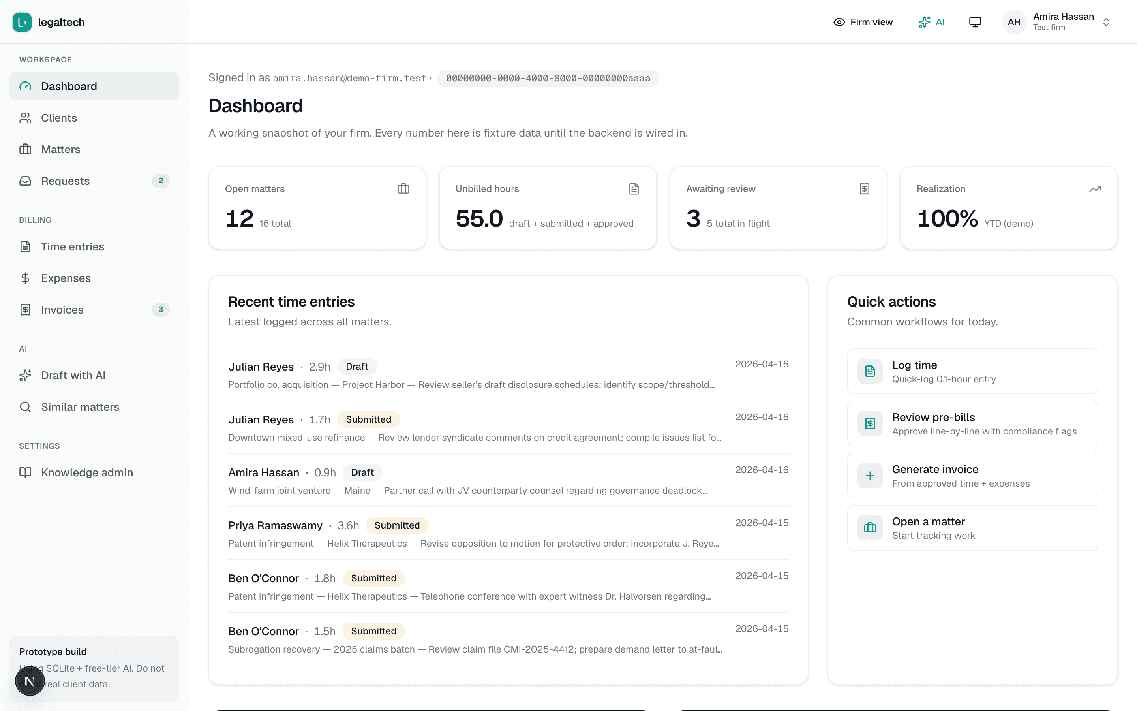This screenshot has height=711, width=1137.
Task: Click the Draft with AI sparkle icon
Action: click(25, 375)
